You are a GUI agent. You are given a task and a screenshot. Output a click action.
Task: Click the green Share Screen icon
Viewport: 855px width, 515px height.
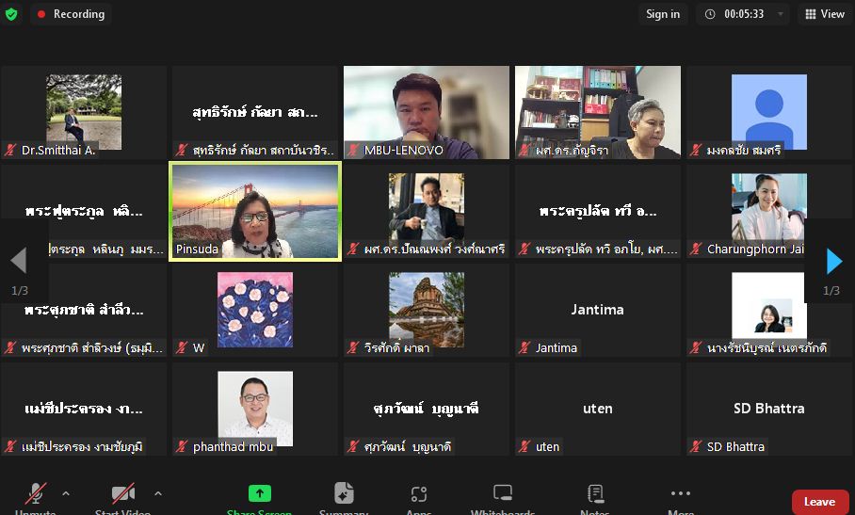pos(259,494)
